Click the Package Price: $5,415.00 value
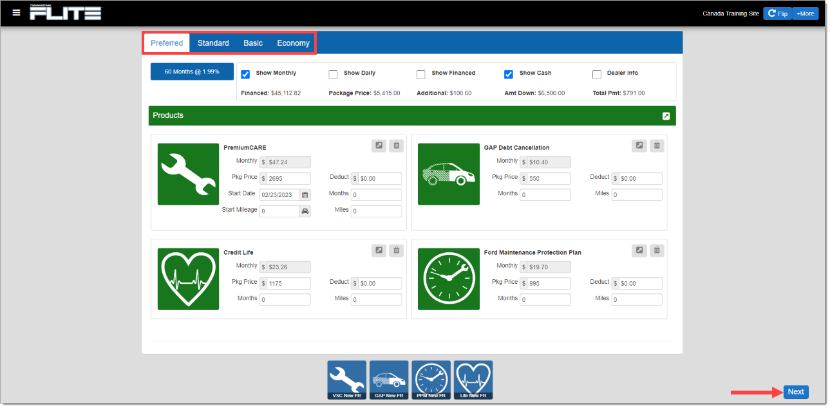 (364, 93)
